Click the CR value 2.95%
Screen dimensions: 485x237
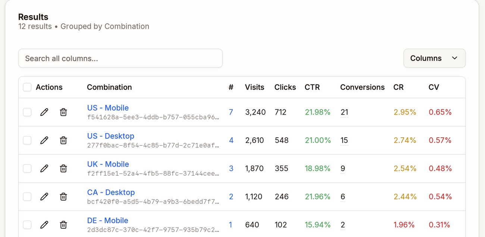click(405, 112)
